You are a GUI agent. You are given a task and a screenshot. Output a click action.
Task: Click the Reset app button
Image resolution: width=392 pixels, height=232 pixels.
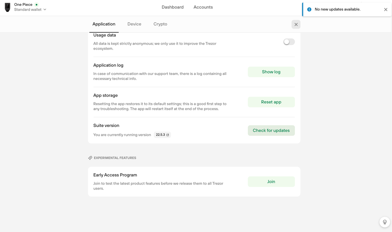271,102
